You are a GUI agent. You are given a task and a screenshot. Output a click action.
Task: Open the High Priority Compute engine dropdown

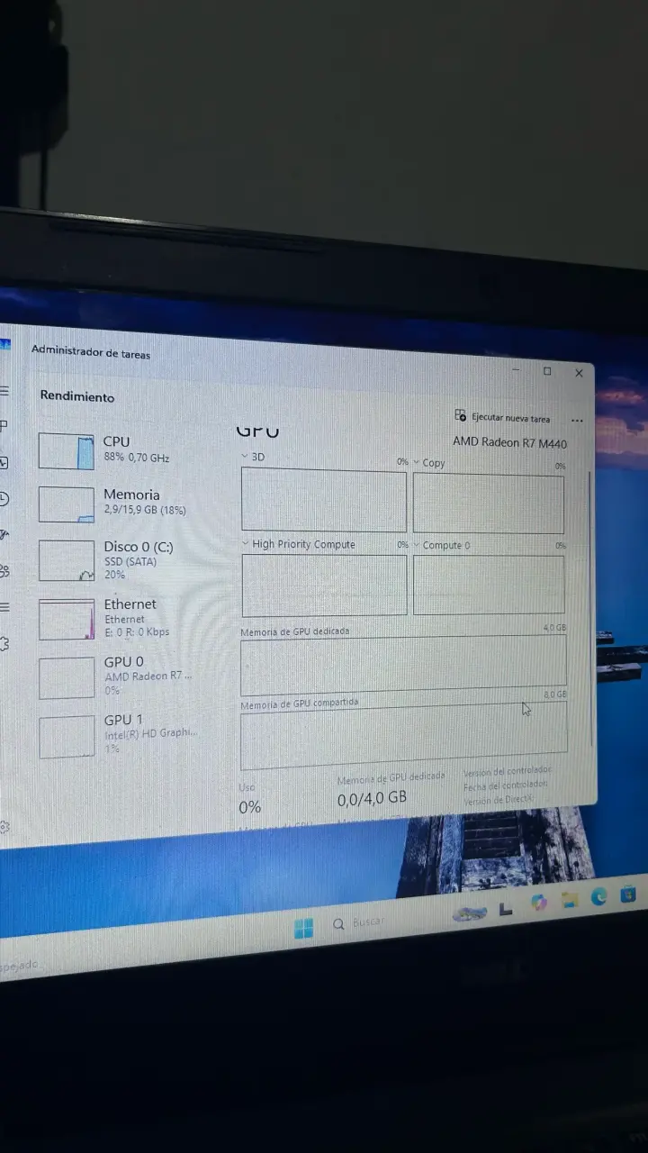(246, 544)
